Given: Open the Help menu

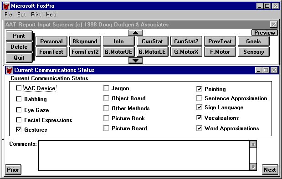Looking at the screenshot, I should [51, 15].
